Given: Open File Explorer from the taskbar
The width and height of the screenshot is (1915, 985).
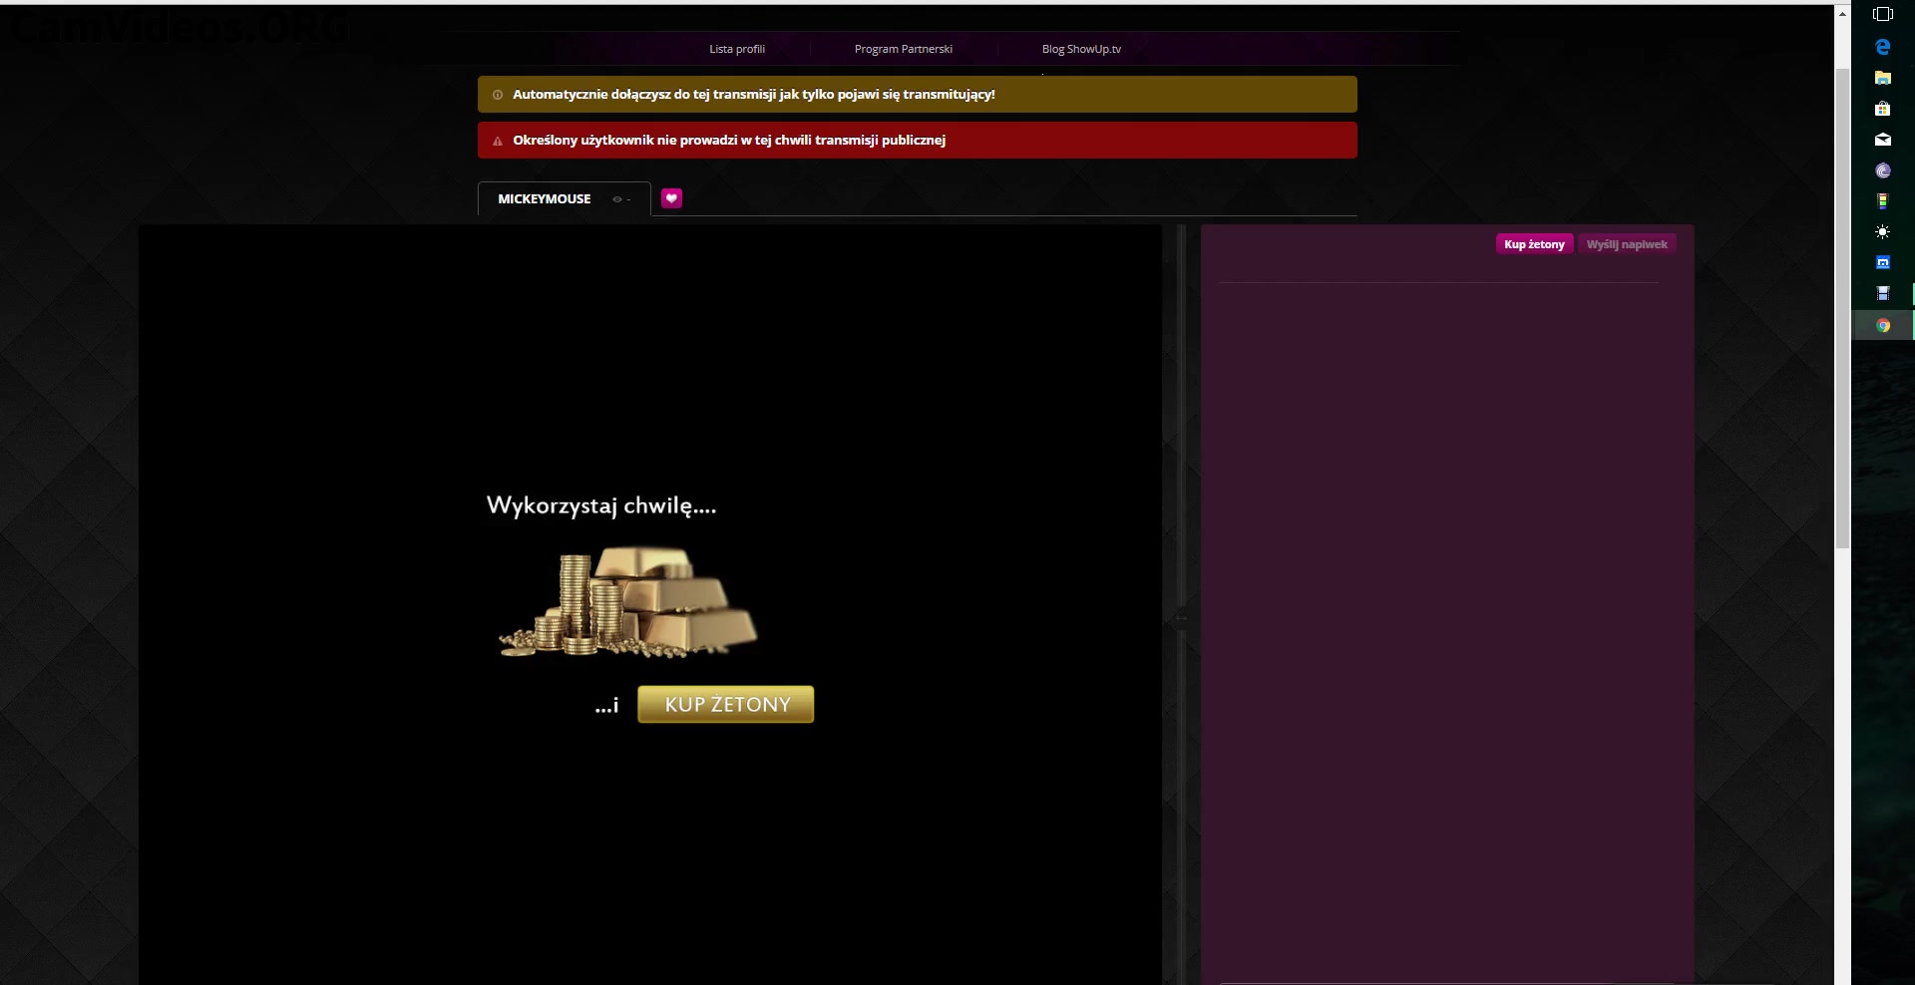Looking at the screenshot, I should 1882,78.
